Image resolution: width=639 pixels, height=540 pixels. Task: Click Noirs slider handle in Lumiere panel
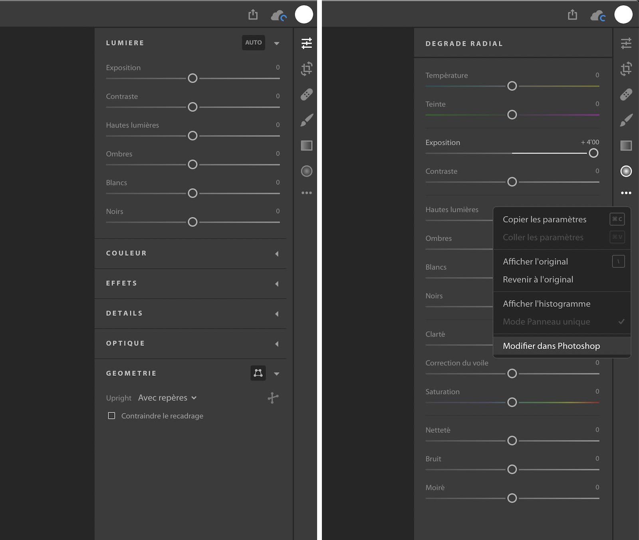pyautogui.click(x=192, y=222)
